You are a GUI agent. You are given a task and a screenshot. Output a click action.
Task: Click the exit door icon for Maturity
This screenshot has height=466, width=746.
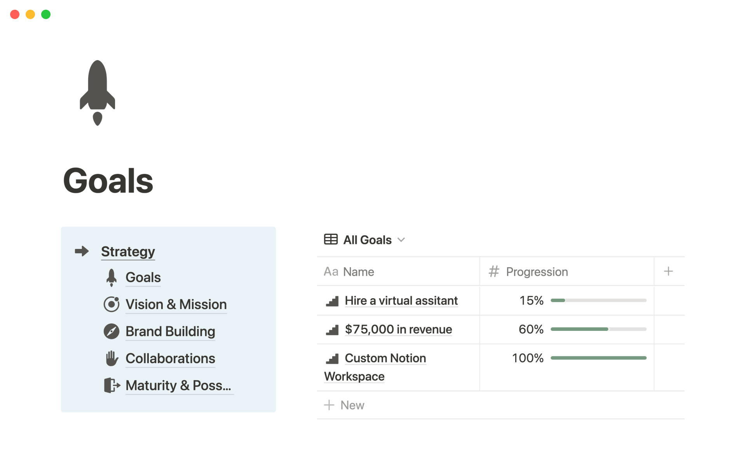pos(112,386)
